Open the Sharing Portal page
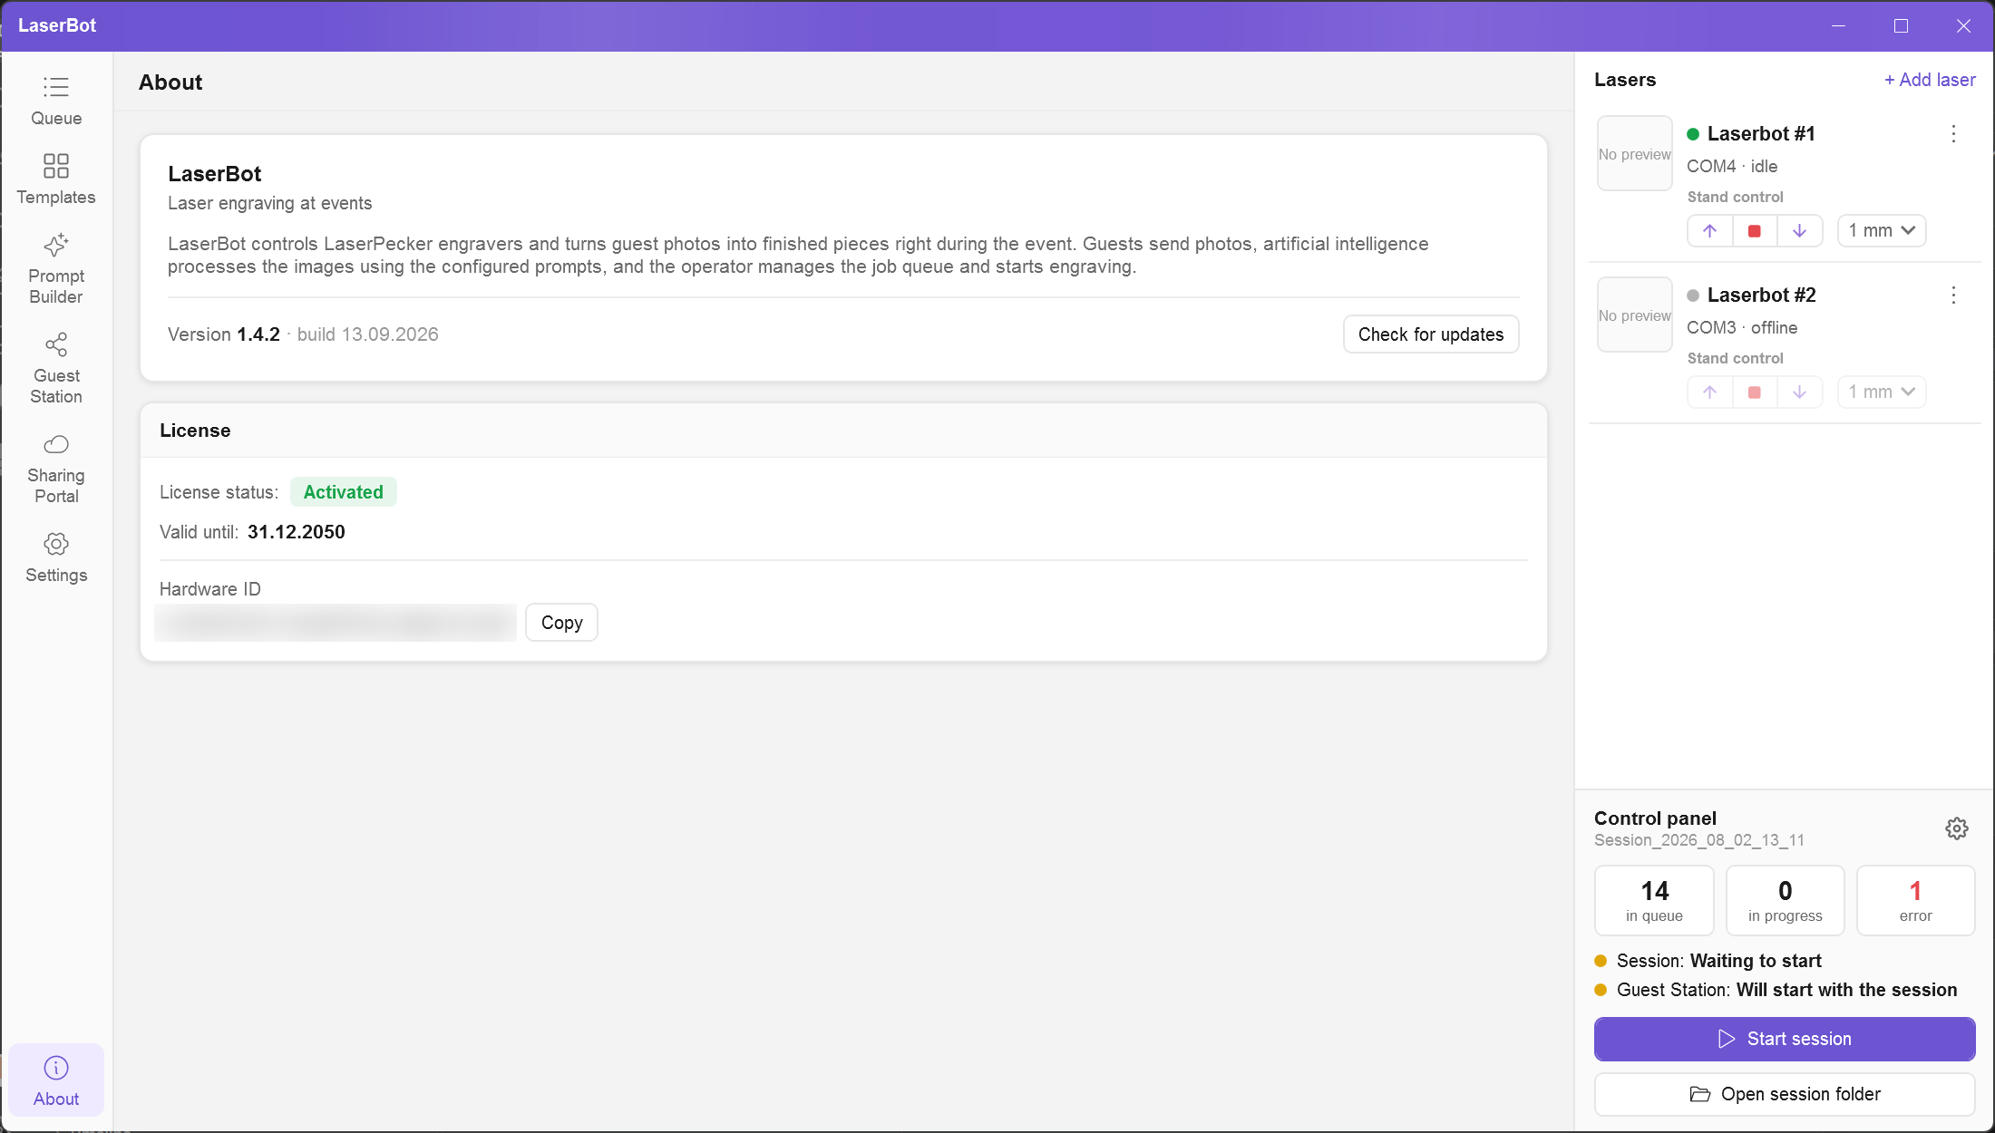The image size is (1995, 1133). pos(56,469)
